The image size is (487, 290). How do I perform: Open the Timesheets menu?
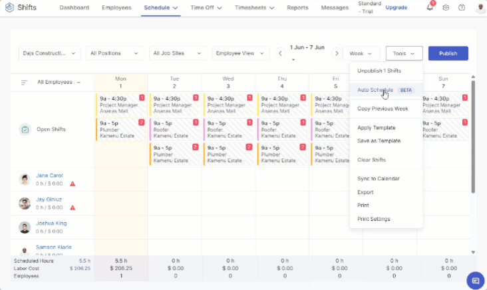[x=254, y=8]
